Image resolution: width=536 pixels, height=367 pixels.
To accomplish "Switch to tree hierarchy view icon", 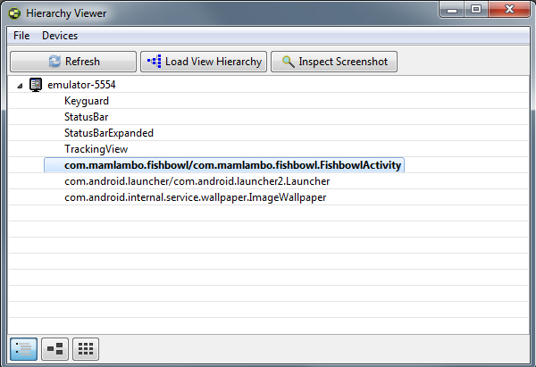I will click(x=54, y=349).
